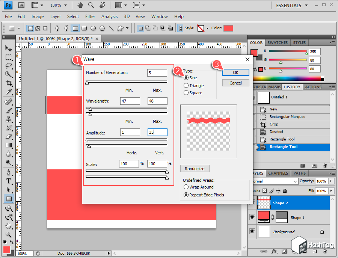Select the Pen tool in the toolbox
The height and width of the screenshot is (258, 338).
(x=8, y=172)
